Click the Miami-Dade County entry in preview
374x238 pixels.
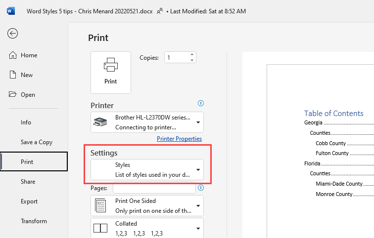coord(339,184)
